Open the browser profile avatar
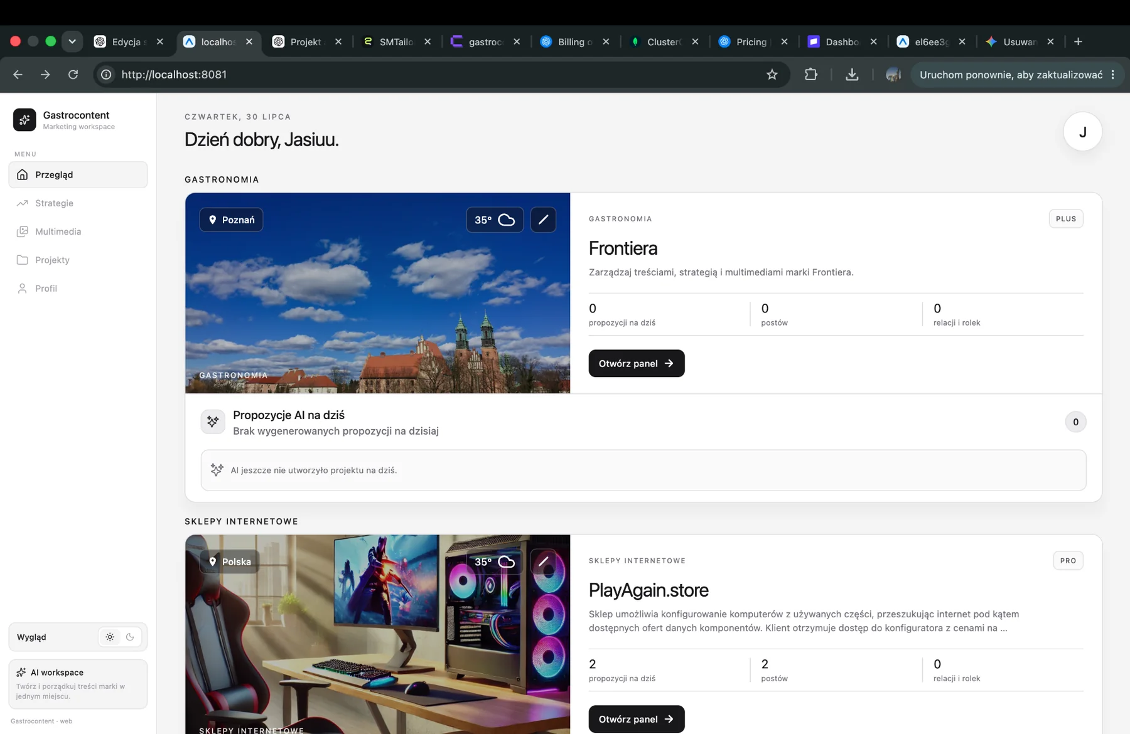The width and height of the screenshot is (1130, 734). 893,75
